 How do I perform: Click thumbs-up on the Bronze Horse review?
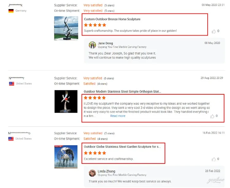tap(214, 31)
